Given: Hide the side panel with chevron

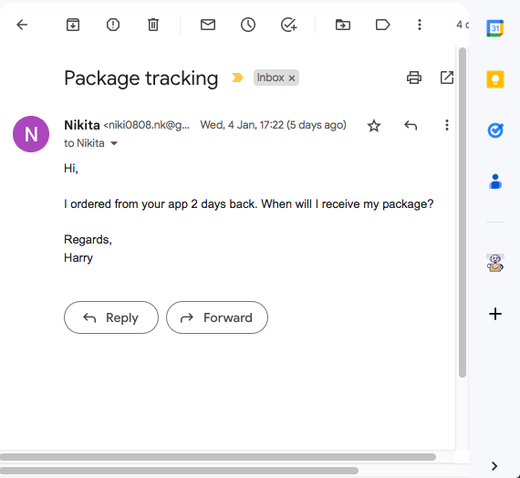Looking at the screenshot, I should click(x=494, y=466).
